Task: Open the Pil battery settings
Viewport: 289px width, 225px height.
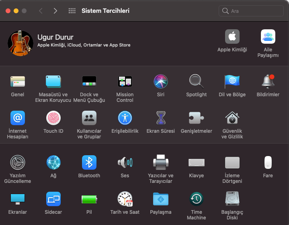Action: (89, 199)
